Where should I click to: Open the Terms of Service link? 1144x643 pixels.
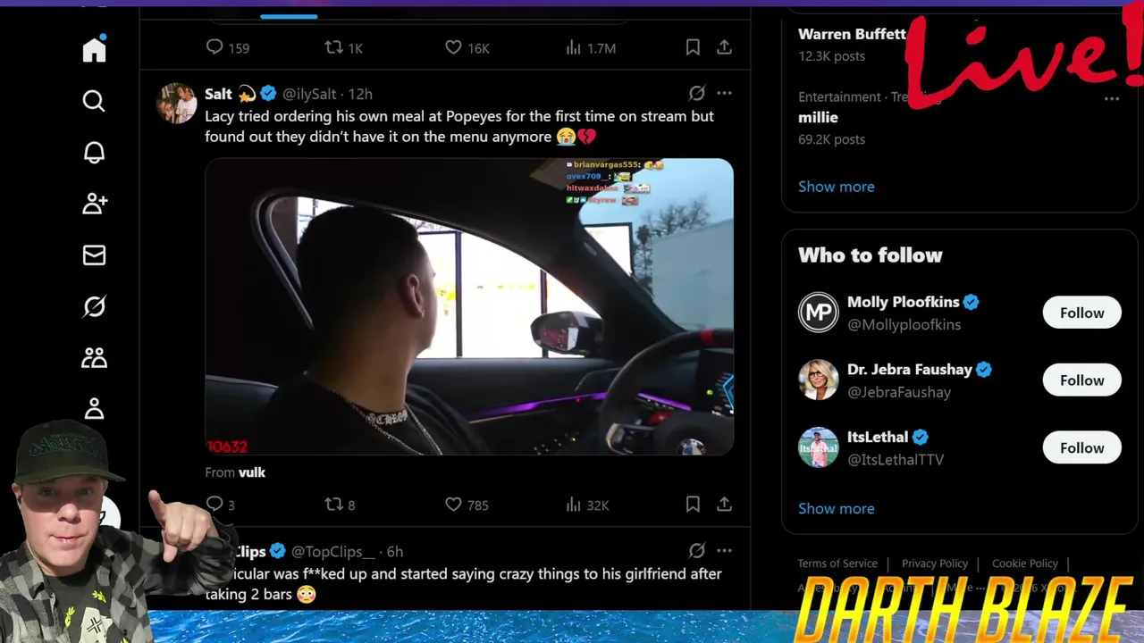837,564
